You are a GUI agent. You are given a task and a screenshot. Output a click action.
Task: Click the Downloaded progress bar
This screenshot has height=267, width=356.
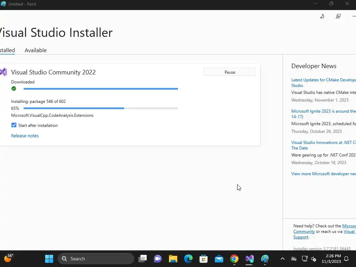pyautogui.click(x=101, y=89)
